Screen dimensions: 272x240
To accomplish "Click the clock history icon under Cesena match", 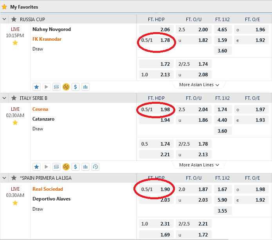I will [95, 167].
